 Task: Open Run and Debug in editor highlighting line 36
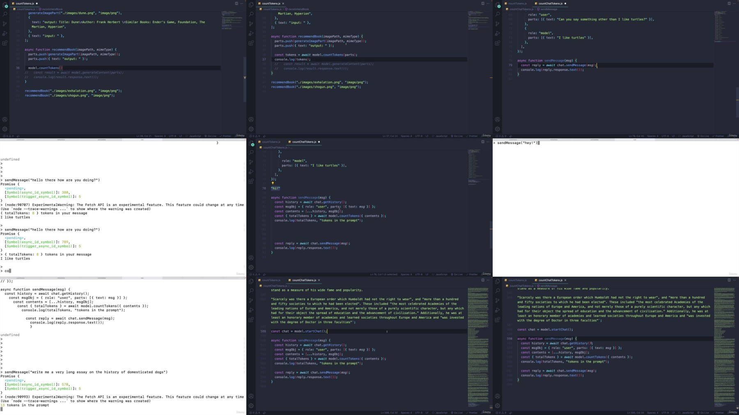5,33
